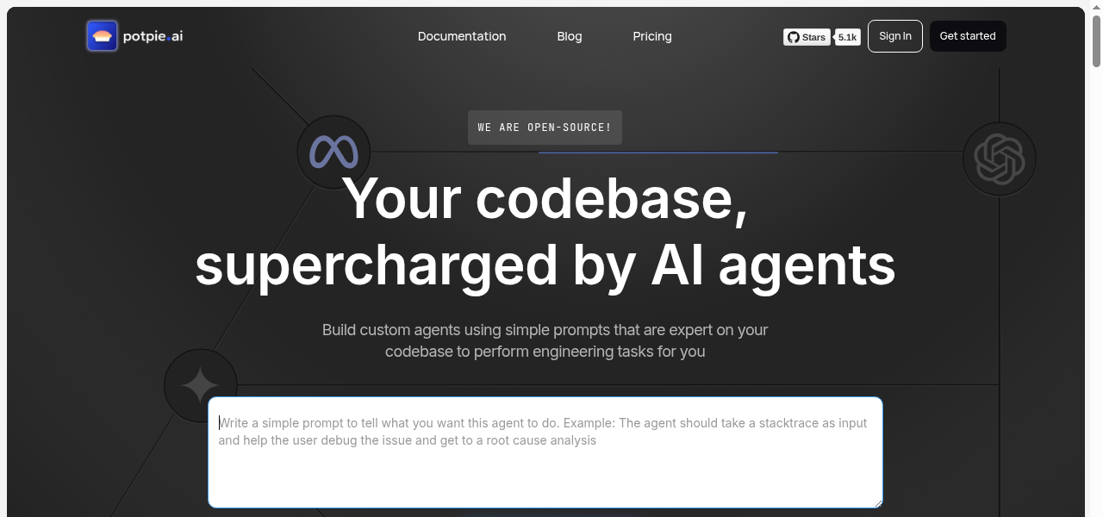Click the potpie logo icon

click(x=102, y=36)
